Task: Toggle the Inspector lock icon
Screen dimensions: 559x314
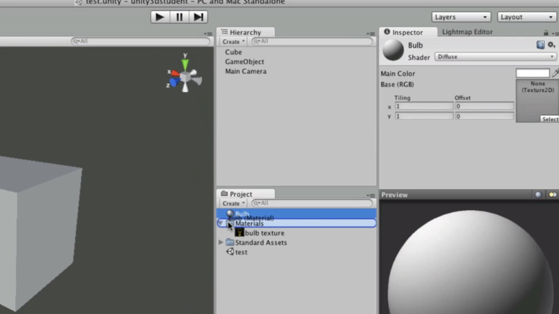Action: (546, 33)
